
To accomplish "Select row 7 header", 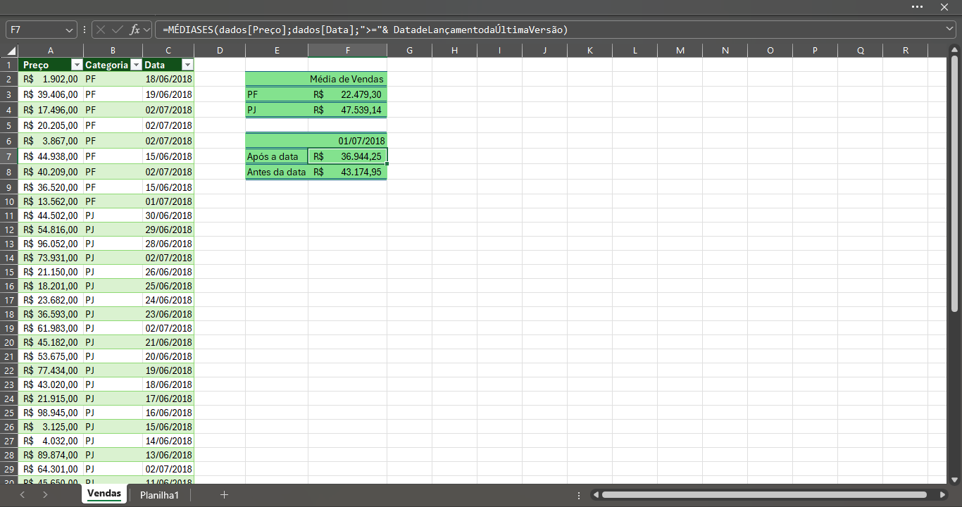I will coord(9,156).
